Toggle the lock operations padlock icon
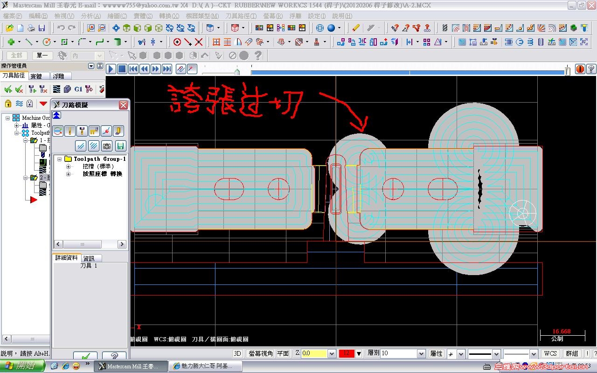The height and width of the screenshot is (373, 597). pos(8,103)
